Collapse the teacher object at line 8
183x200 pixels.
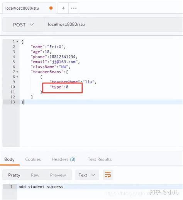[x=17, y=77]
